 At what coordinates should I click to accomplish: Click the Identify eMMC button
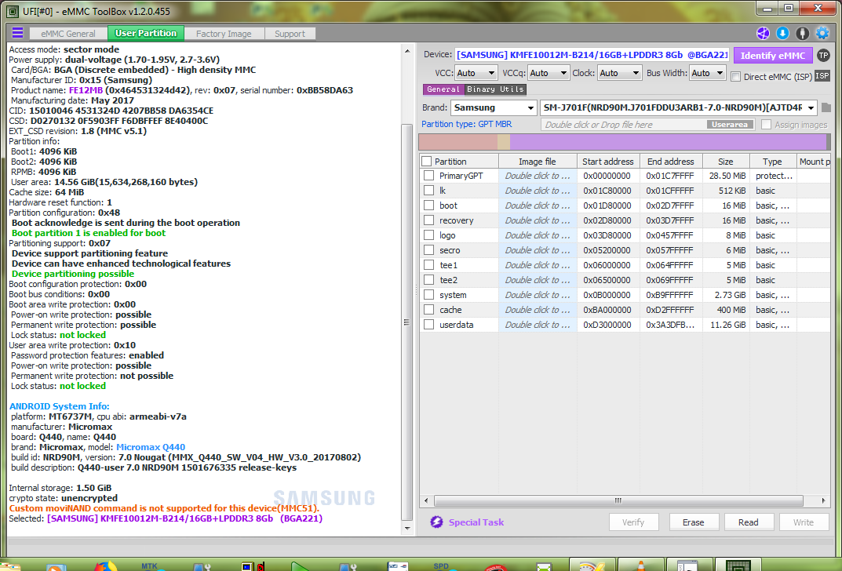point(772,55)
